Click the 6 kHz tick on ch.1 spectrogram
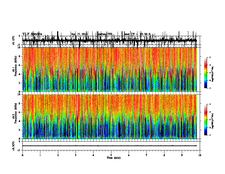This screenshot has height=174, width=225. pyautogui.click(x=20, y=65)
